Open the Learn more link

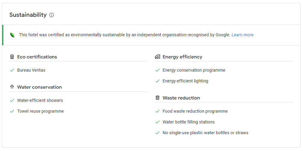(x=242, y=35)
